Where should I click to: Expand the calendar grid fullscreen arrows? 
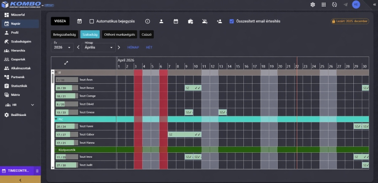click(66, 63)
